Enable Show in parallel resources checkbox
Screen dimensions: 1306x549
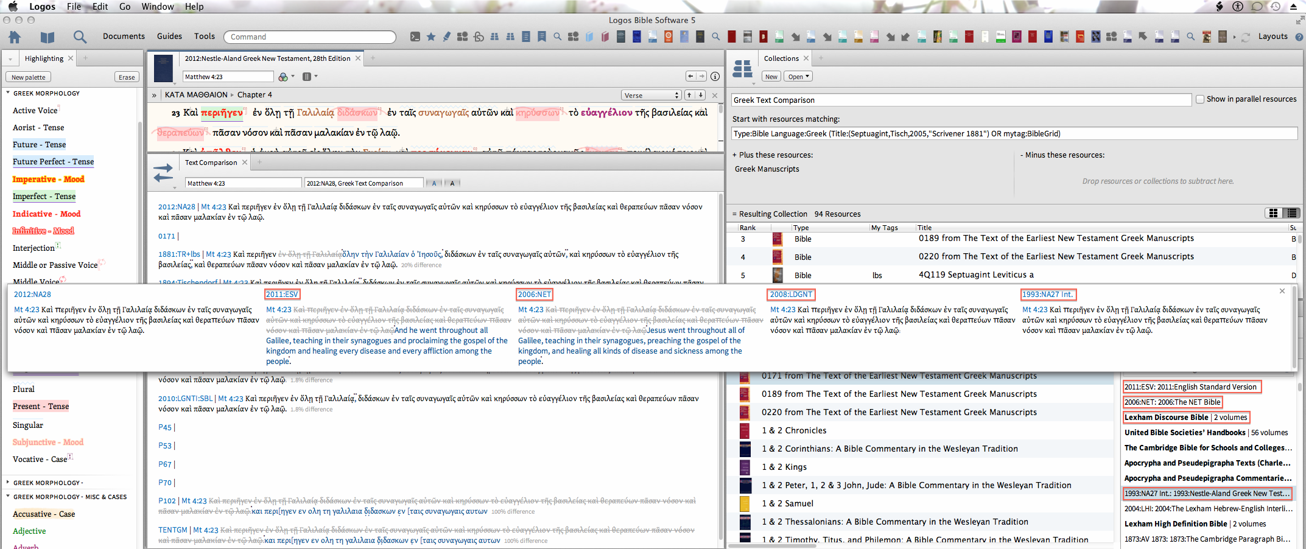coord(1200,99)
